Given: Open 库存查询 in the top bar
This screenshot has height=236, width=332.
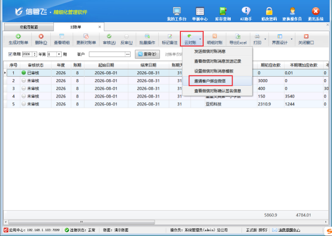Looking at the screenshot, I should click(x=223, y=14).
